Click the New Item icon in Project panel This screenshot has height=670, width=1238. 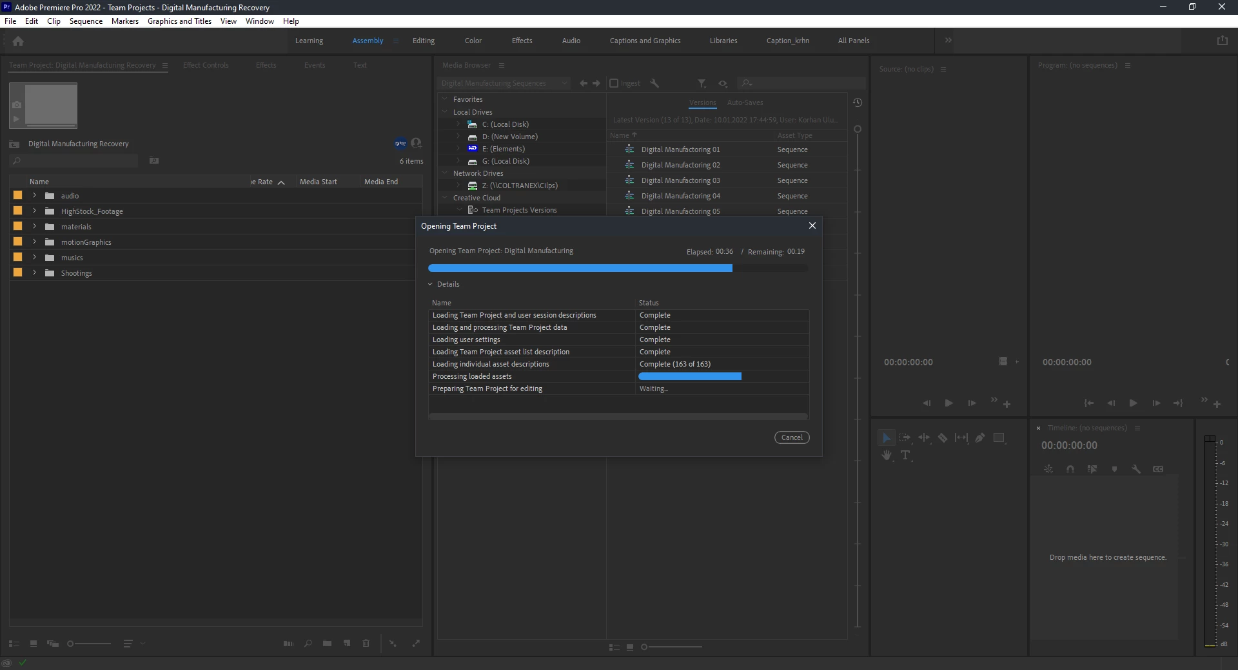point(347,643)
